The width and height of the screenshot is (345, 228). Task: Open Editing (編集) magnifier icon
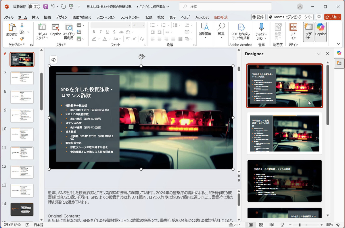[x=221, y=27]
